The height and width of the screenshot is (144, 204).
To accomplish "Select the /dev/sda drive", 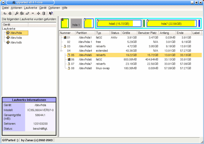I will point(16,38).
